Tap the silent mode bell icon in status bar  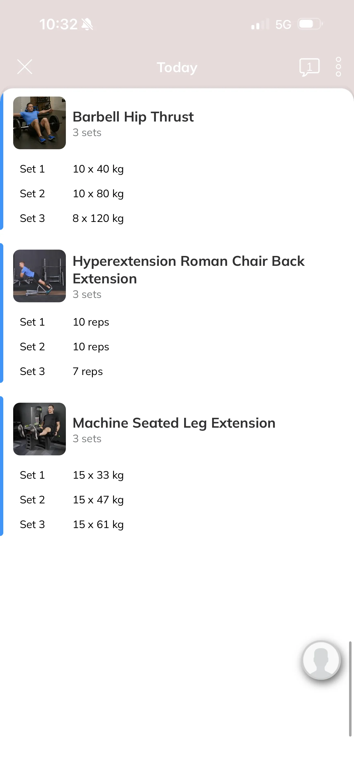click(x=87, y=24)
